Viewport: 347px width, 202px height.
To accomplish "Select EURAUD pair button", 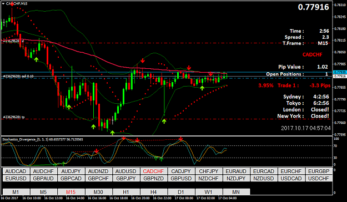I will (x=236, y=171).
